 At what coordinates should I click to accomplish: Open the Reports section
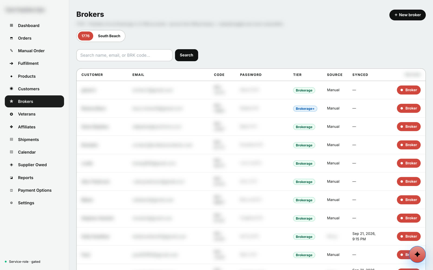pyautogui.click(x=34, y=178)
